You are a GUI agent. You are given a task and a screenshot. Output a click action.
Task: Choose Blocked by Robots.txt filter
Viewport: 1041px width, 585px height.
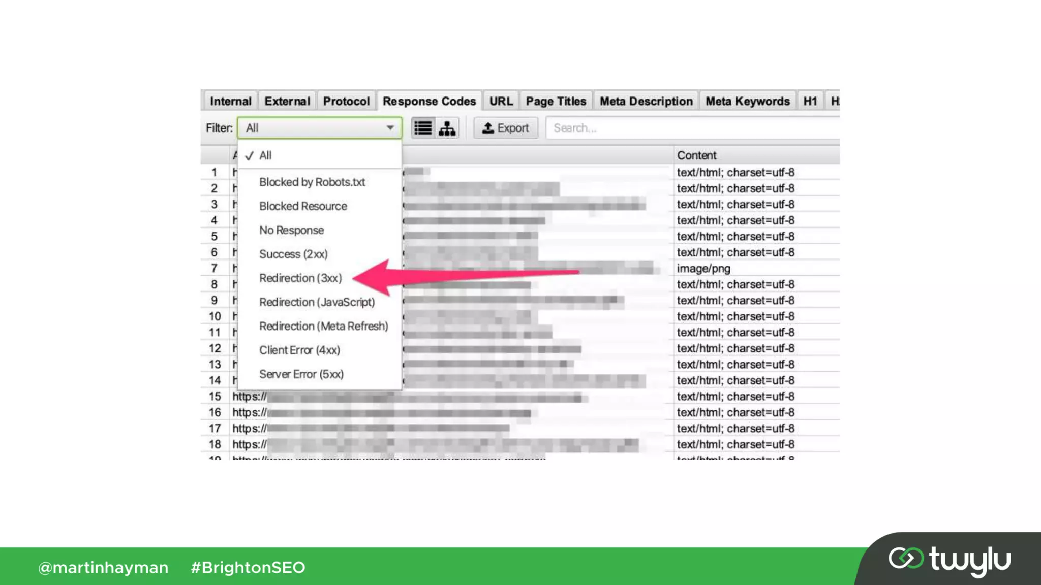(312, 182)
